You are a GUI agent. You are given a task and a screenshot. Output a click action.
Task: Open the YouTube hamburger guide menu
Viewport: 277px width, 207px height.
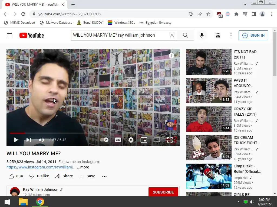pos(10,35)
